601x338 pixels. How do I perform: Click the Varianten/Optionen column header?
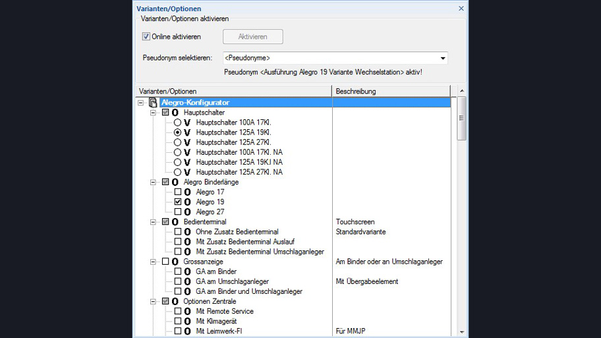click(234, 91)
